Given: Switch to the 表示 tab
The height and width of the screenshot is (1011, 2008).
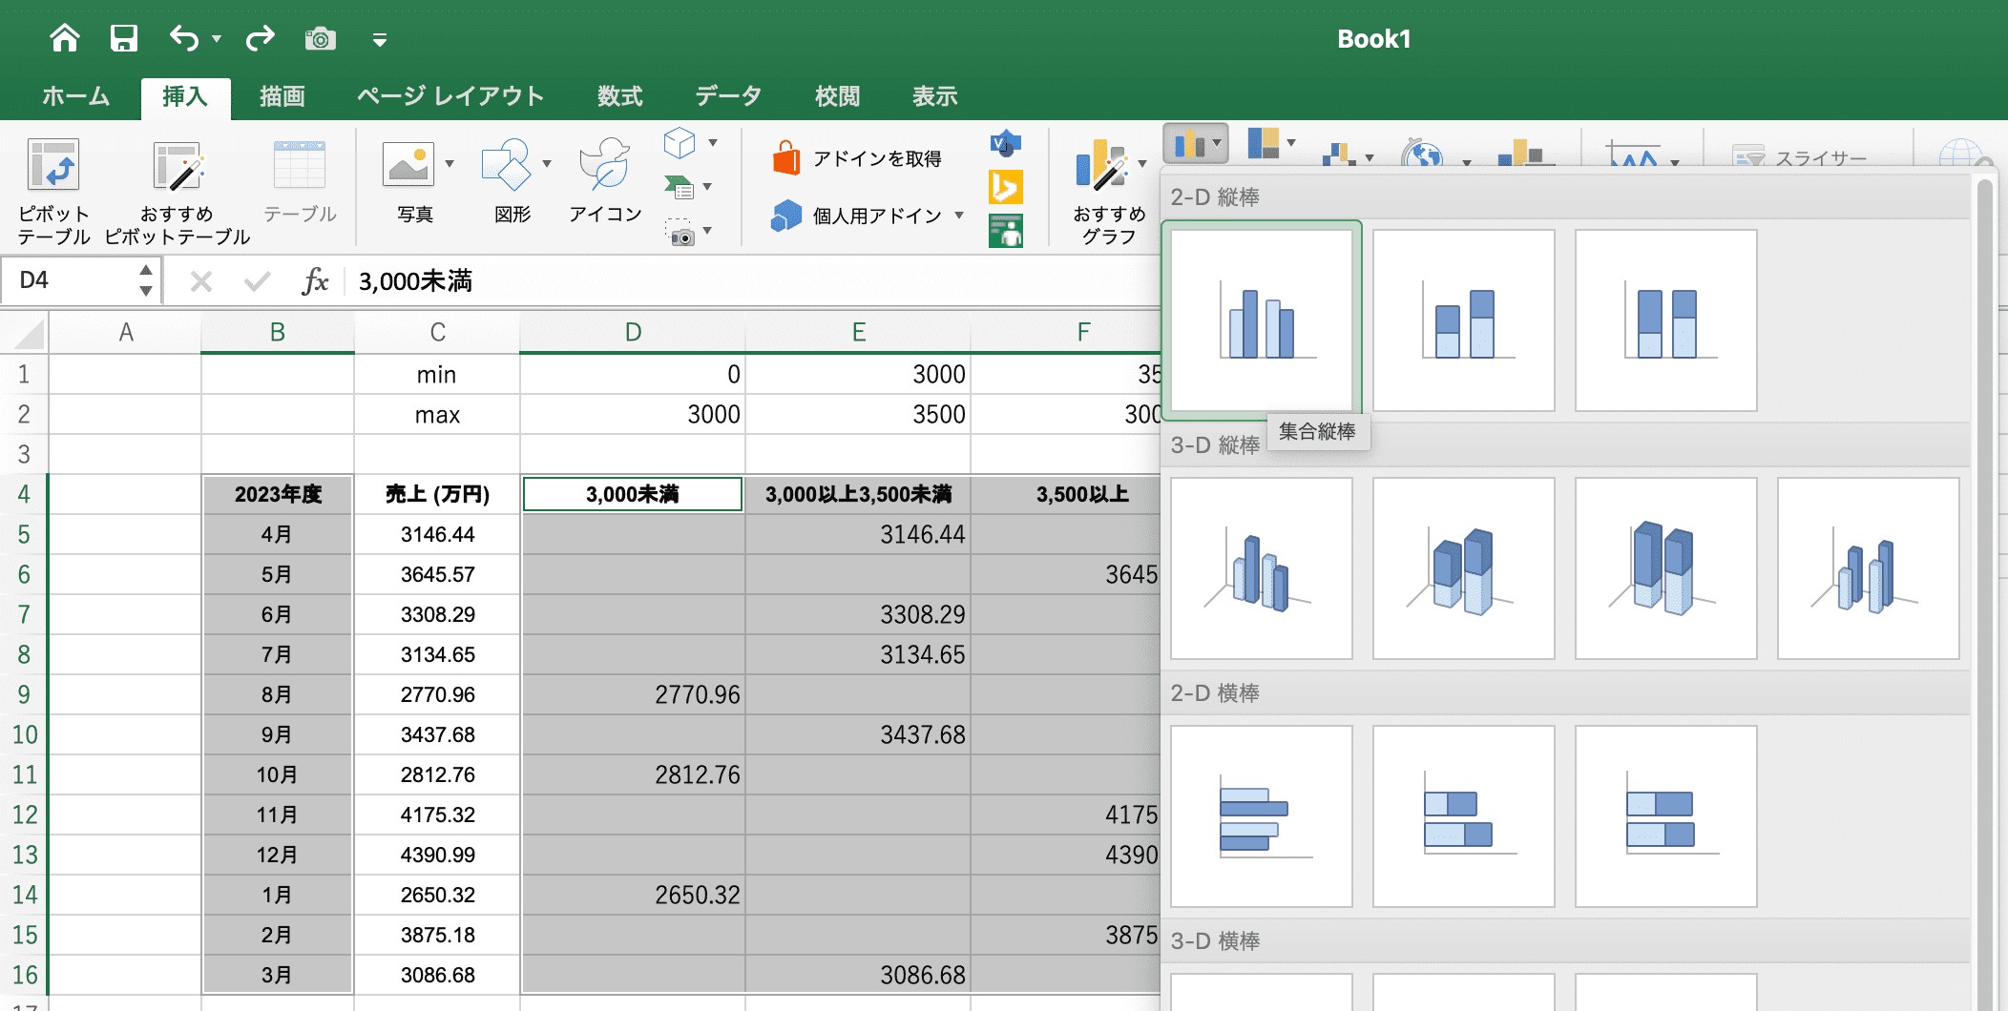Looking at the screenshot, I should click(935, 96).
